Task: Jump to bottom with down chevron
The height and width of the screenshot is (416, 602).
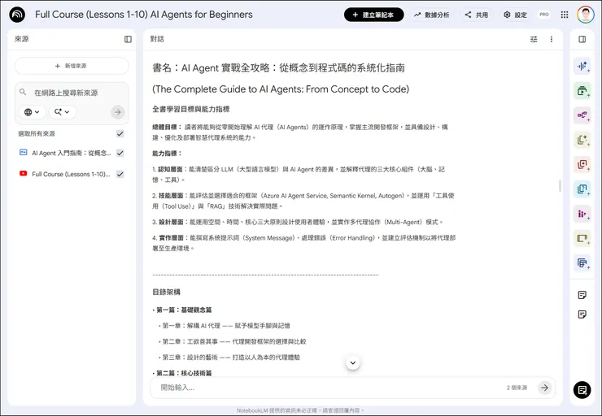Action: [353, 362]
